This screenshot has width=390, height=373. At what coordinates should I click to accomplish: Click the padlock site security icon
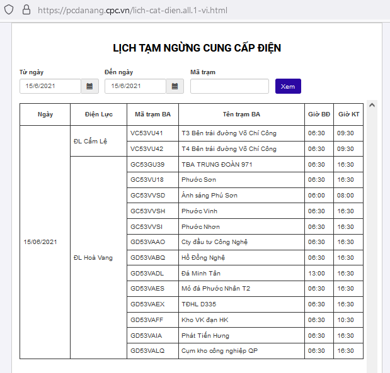point(26,10)
